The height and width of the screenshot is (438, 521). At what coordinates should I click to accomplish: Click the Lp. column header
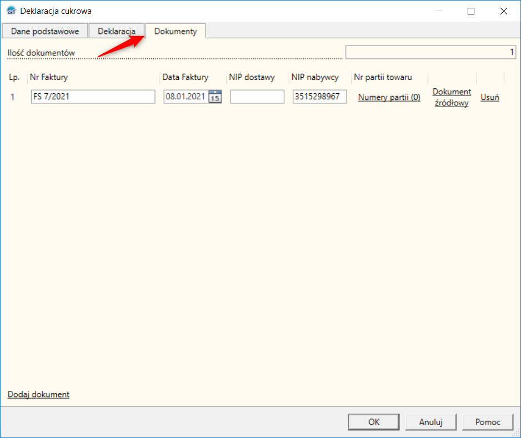click(14, 77)
